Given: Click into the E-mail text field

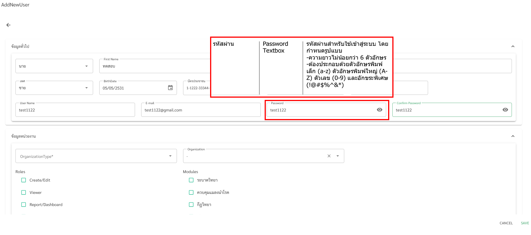Looking at the screenshot, I should point(201,110).
